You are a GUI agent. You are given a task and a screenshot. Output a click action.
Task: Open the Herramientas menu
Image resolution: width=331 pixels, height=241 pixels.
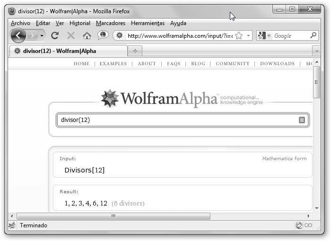click(x=148, y=23)
